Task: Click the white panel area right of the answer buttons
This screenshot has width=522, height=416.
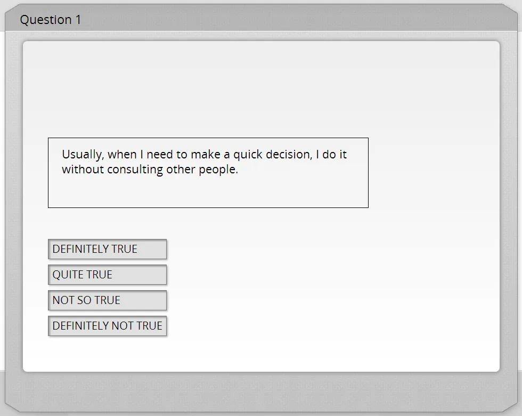Action: click(x=333, y=287)
